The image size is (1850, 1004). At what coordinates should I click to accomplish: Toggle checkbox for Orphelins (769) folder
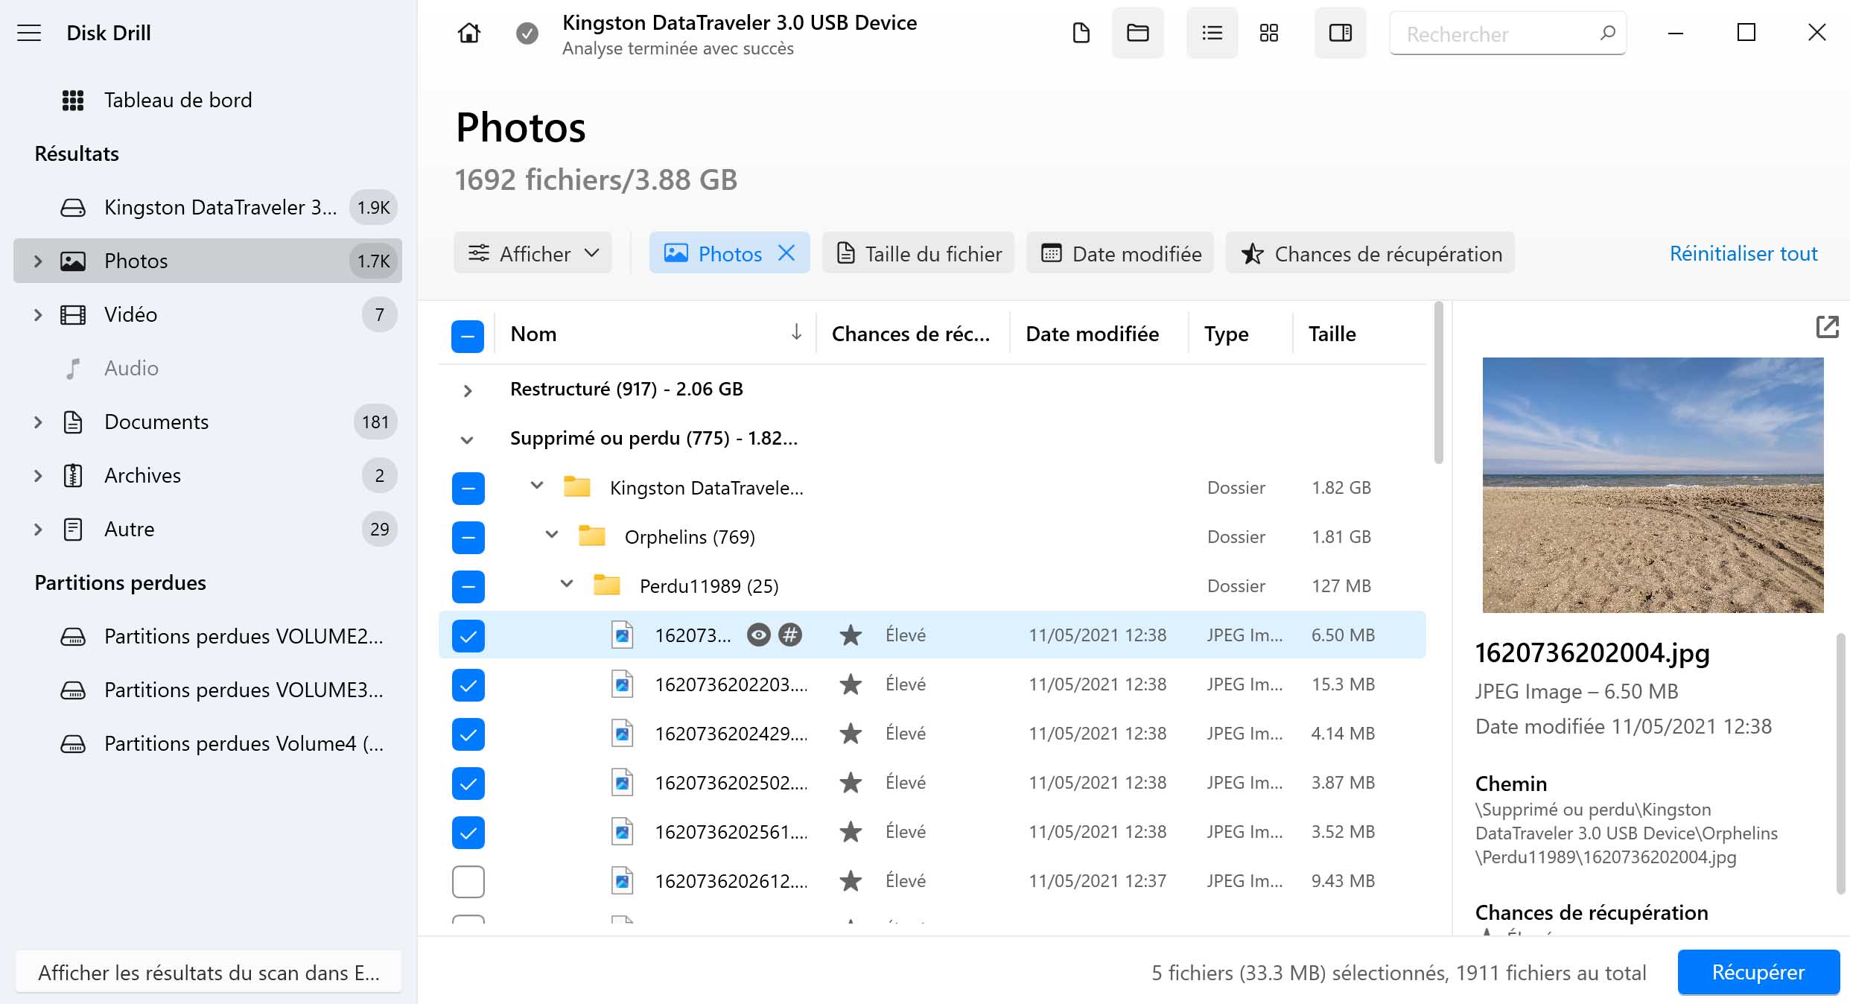coord(468,537)
